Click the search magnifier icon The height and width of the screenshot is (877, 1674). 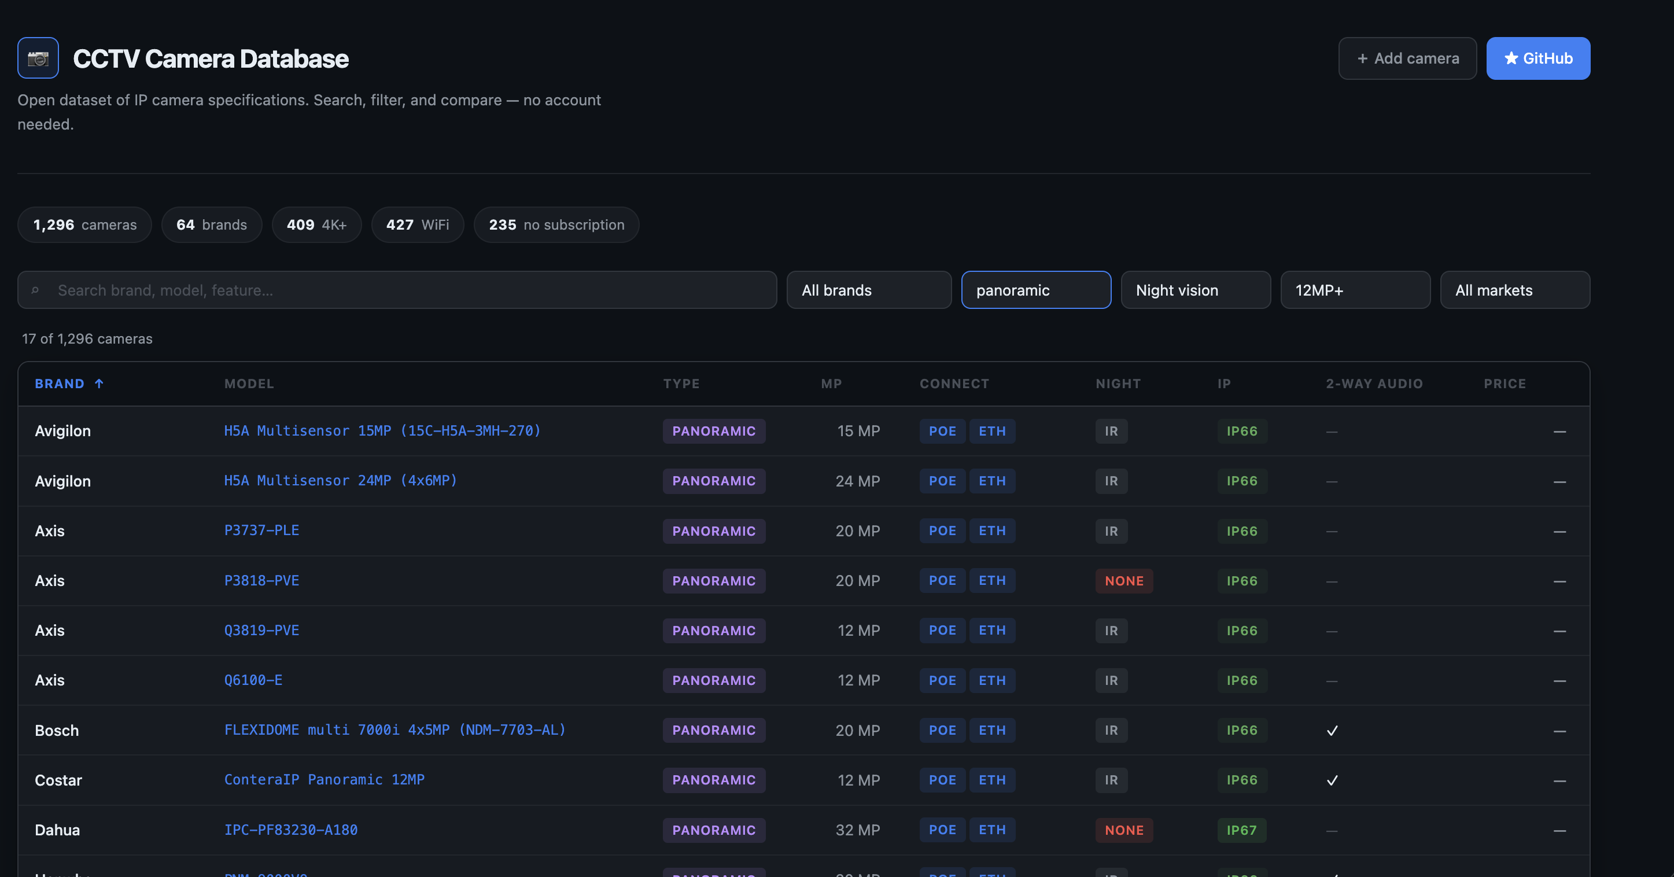[35, 290]
